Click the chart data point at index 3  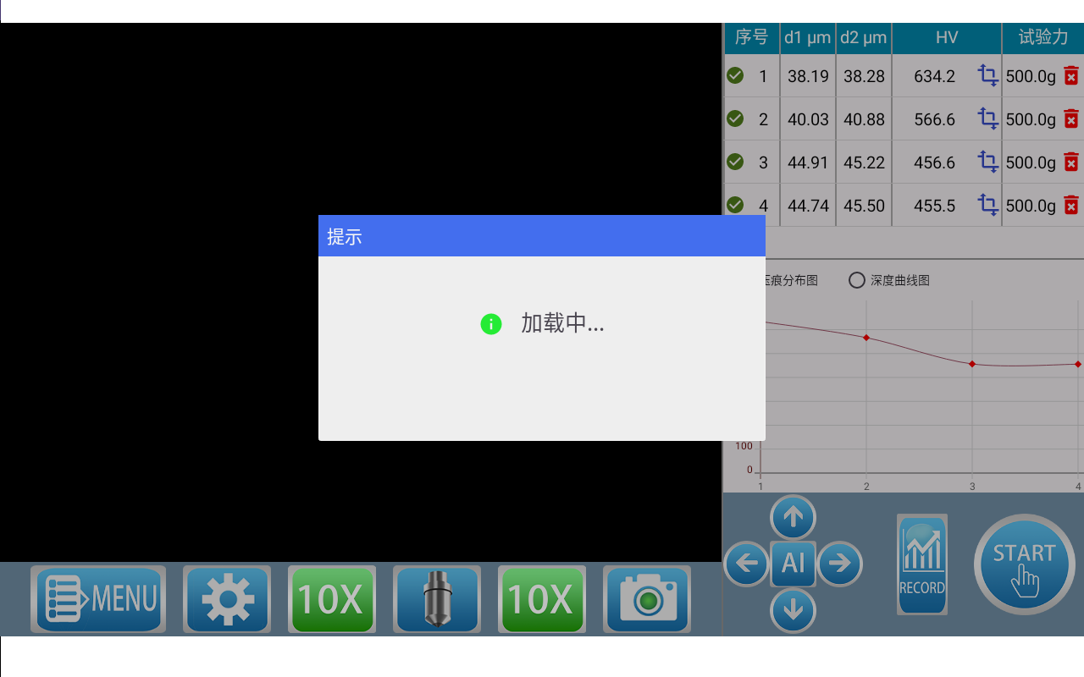972,364
